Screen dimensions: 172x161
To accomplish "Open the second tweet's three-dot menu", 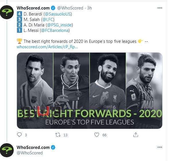I will coord(160,147).
